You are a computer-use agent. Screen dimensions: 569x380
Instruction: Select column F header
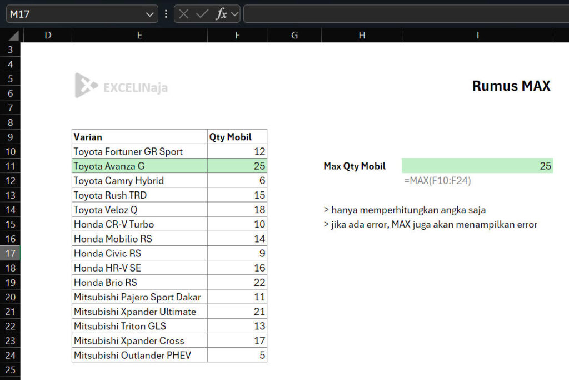(237, 35)
